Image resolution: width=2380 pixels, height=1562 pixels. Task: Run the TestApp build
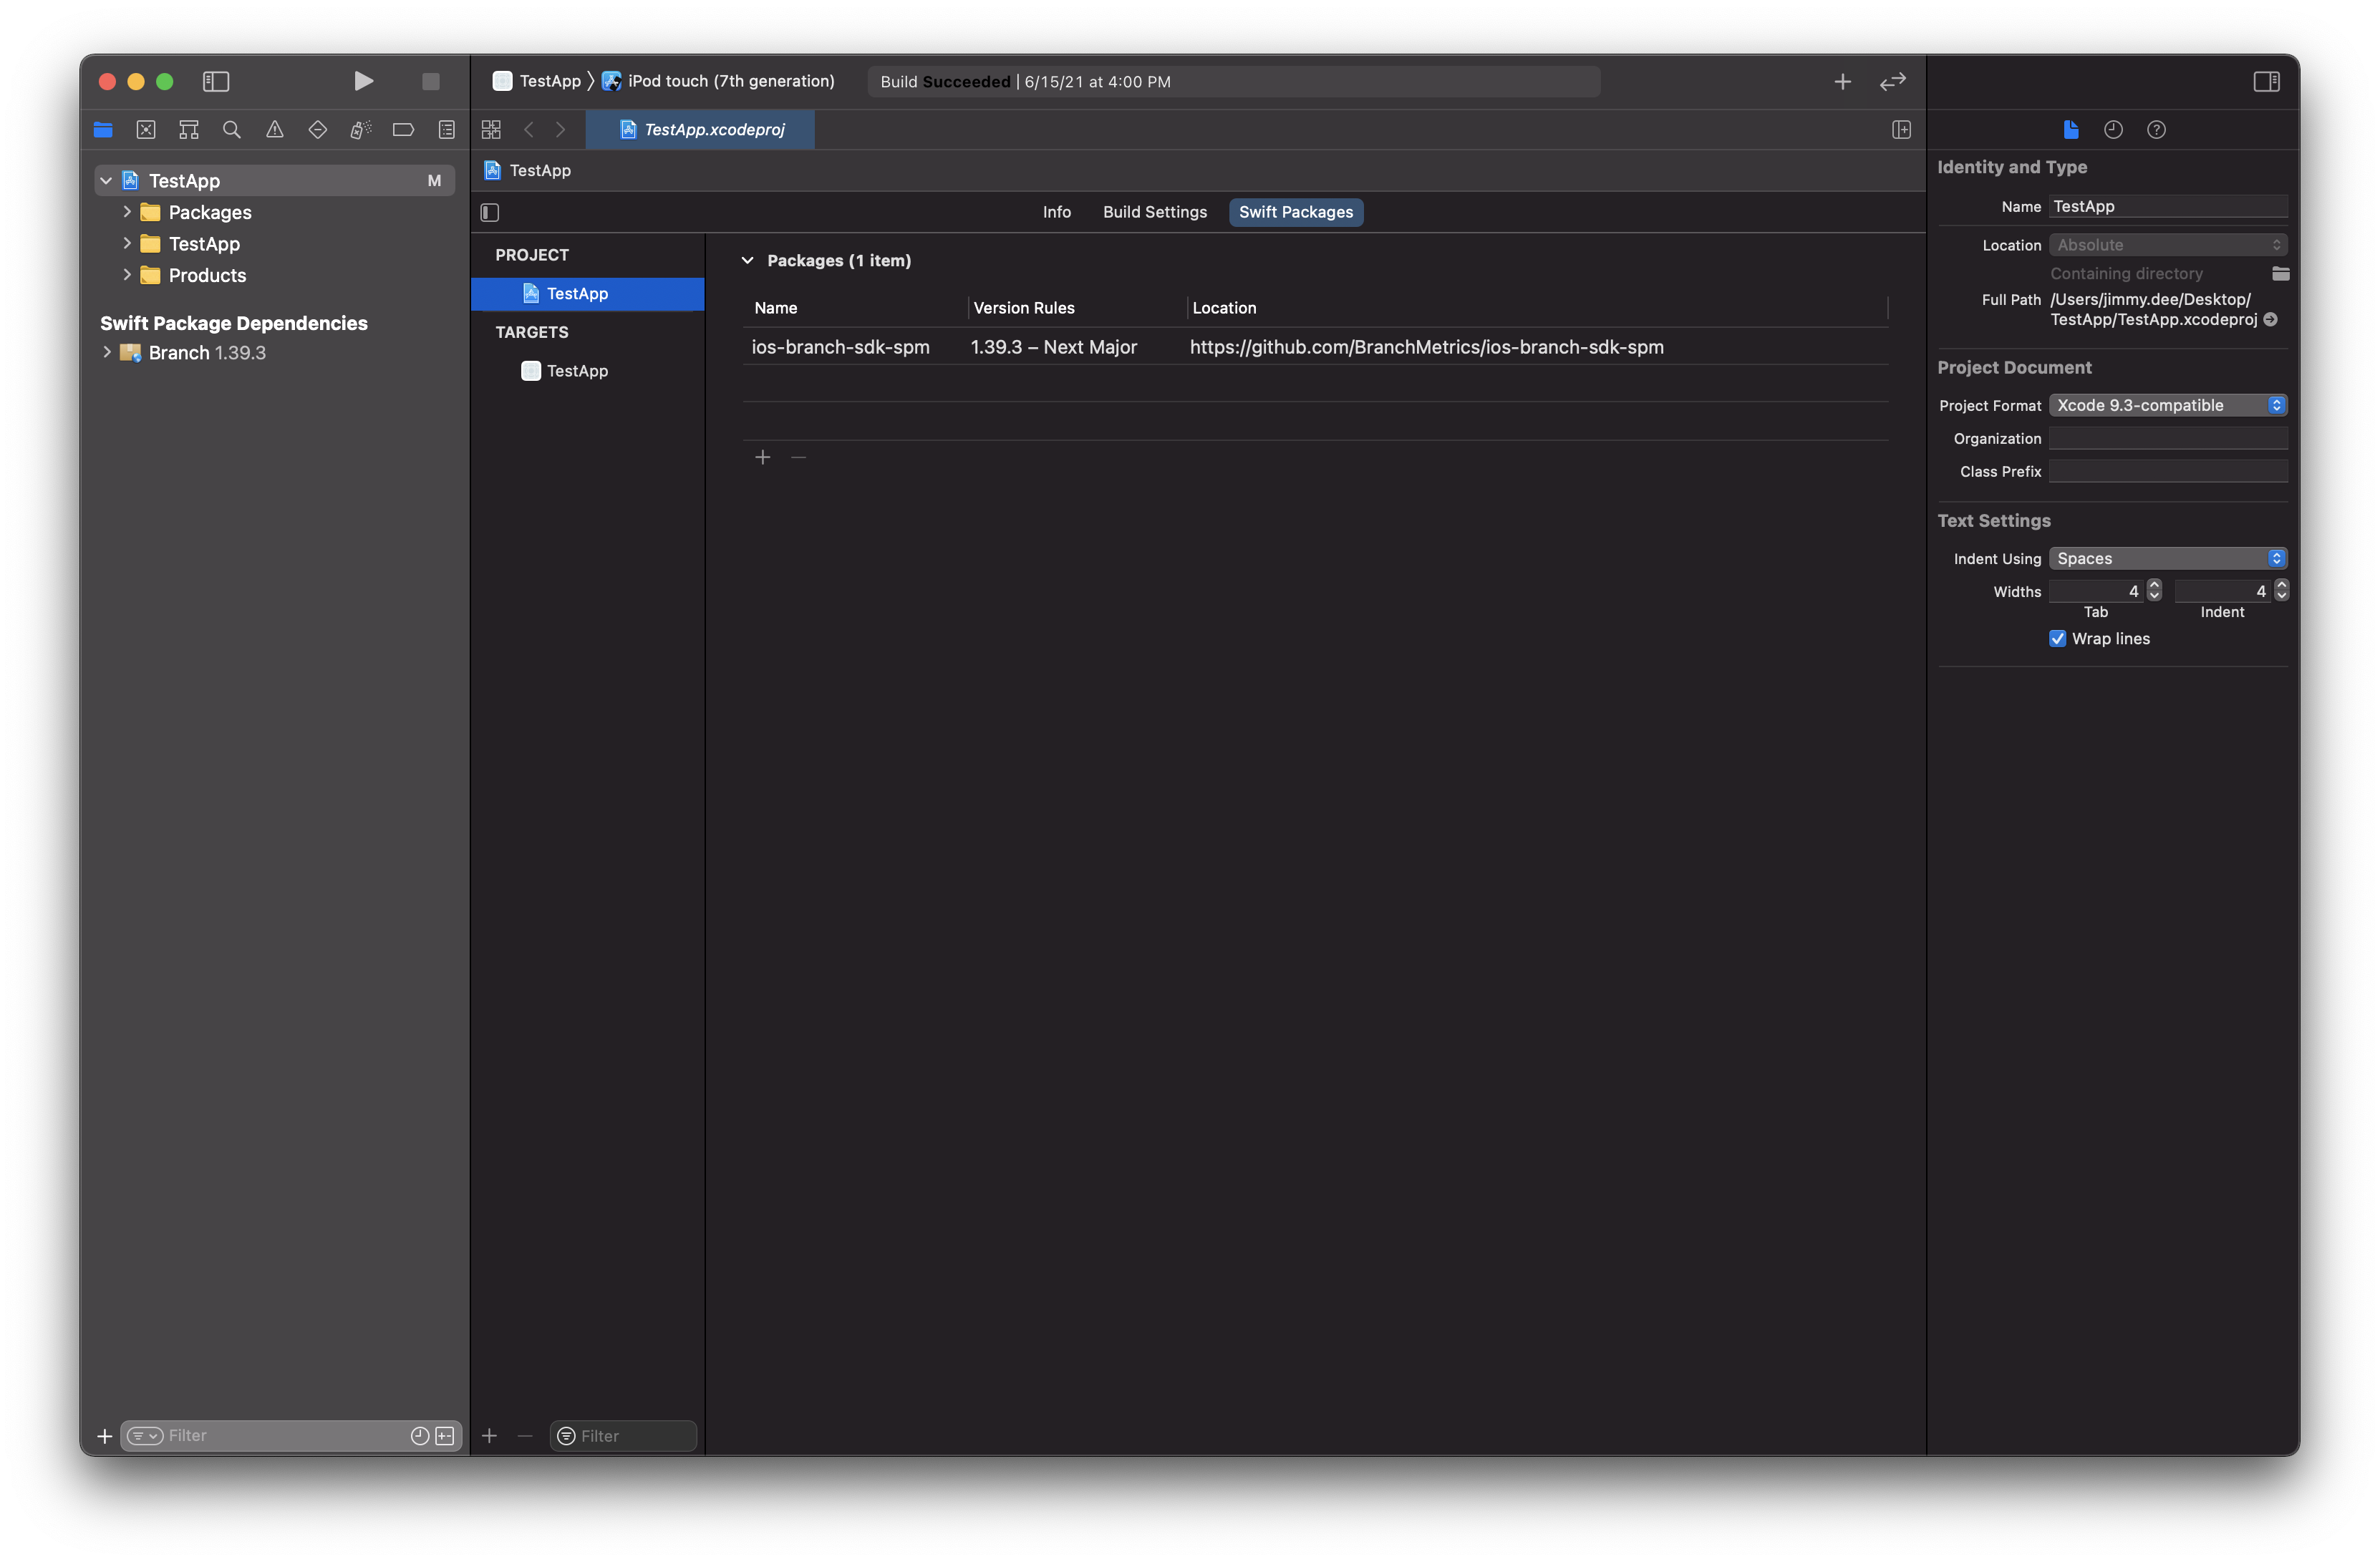(364, 81)
